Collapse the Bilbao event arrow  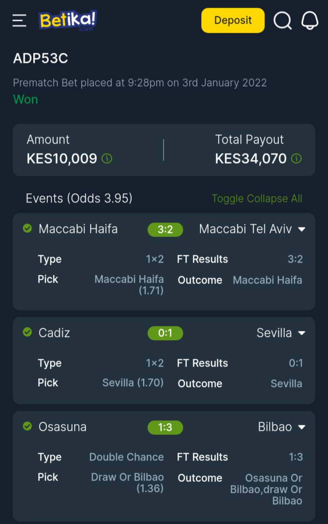coord(302,427)
